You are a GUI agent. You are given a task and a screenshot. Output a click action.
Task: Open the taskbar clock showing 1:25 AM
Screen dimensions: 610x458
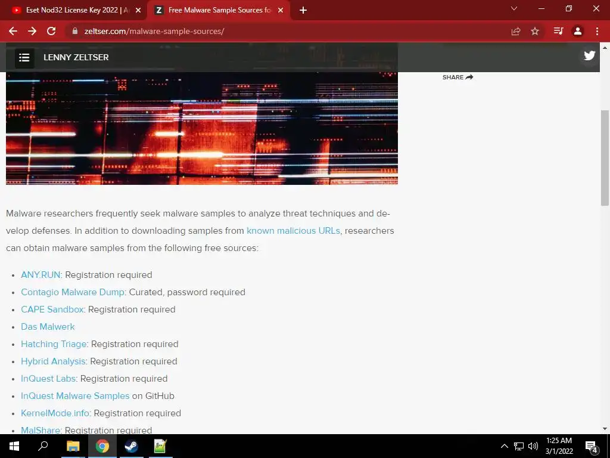point(559,446)
